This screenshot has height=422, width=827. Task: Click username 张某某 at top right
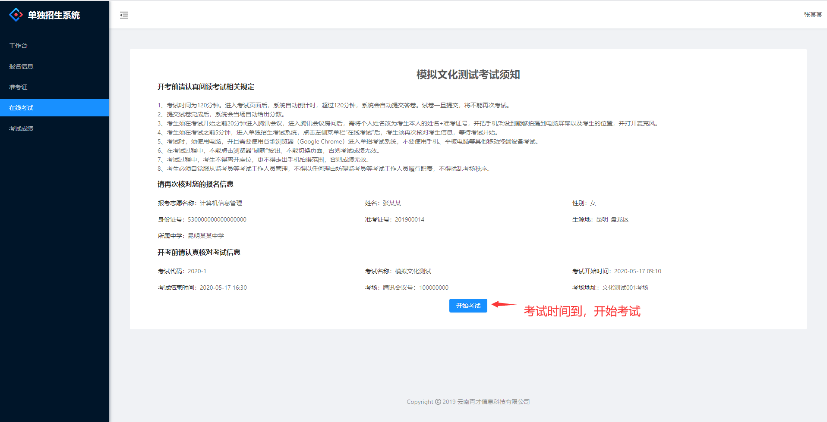click(x=812, y=14)
